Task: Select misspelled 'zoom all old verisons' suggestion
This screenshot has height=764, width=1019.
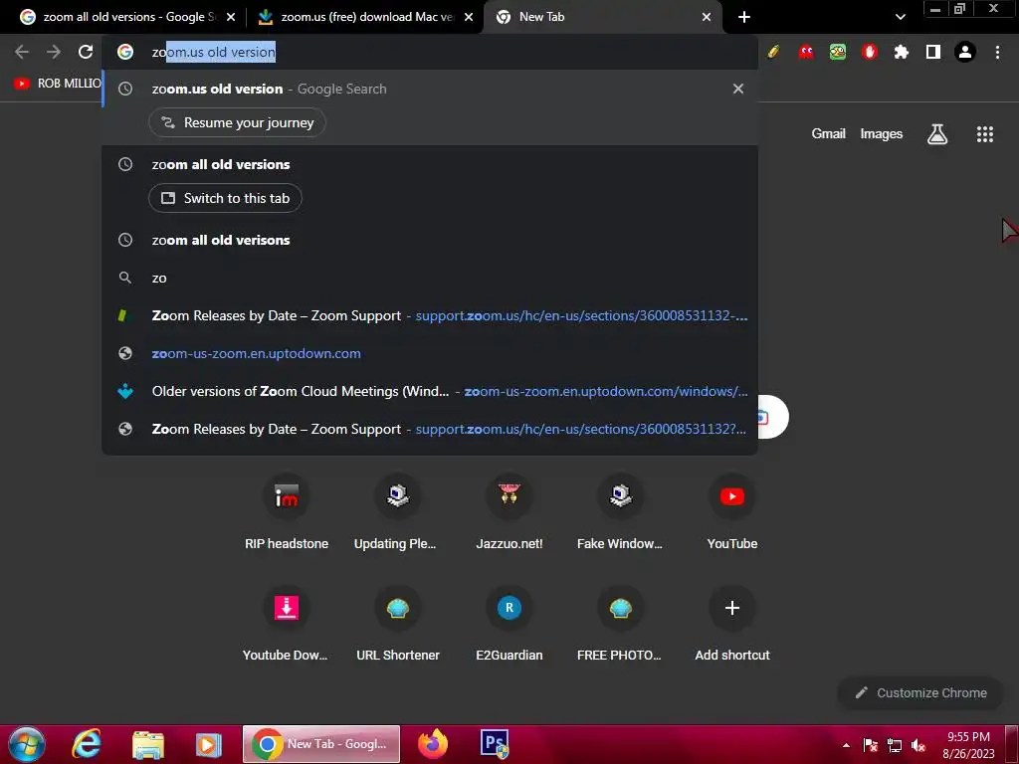Action: click(430, 240)
